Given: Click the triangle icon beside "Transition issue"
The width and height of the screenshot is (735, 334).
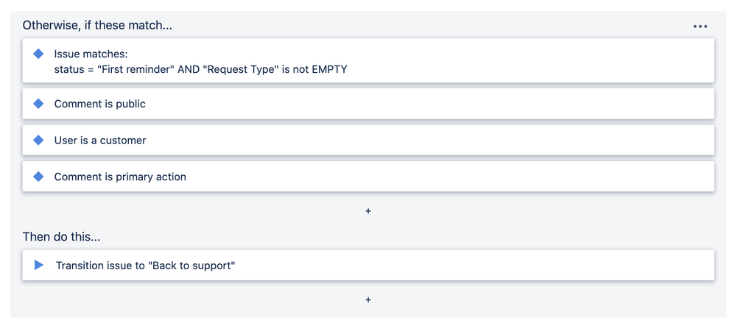Looking at the screenshot, I should pos(39,265).
